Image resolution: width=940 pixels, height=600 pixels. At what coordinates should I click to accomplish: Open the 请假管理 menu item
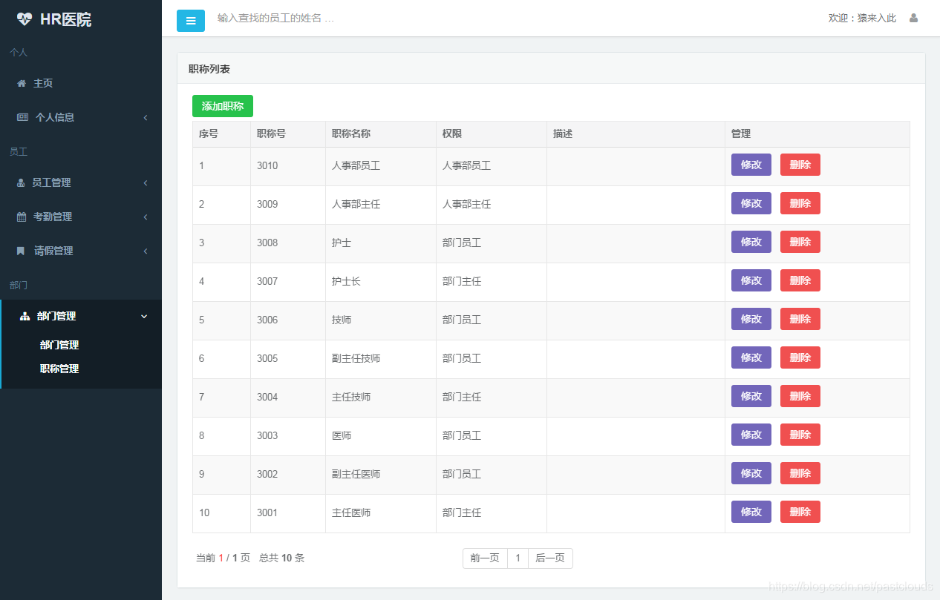[81, 251]
